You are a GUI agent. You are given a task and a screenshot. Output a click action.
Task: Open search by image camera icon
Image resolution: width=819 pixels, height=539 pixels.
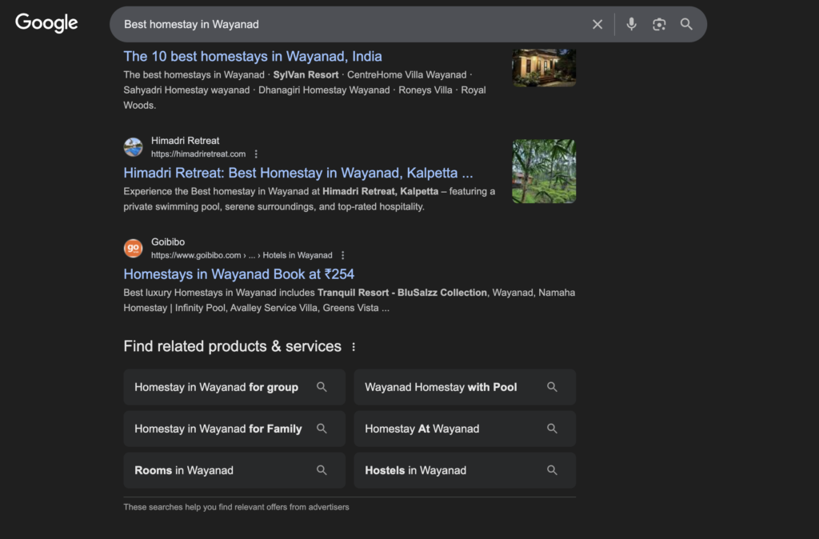click(x=659, y=24)
